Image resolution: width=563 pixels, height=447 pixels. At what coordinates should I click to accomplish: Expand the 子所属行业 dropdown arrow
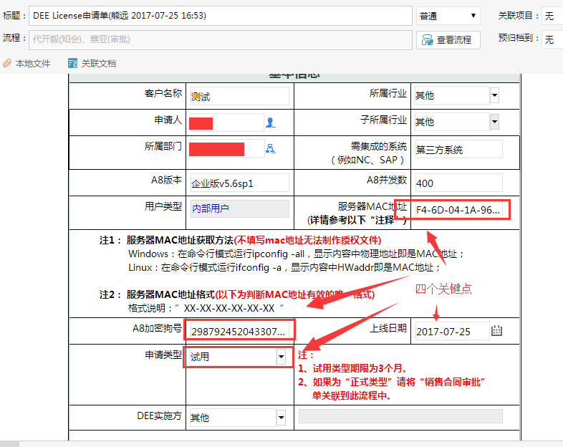494,122
